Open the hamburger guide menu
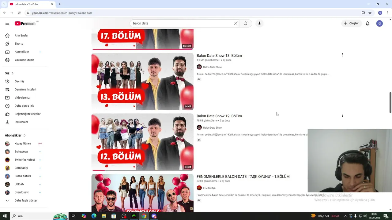The width and height of the screenshot is (392, 220). (7, 24)
